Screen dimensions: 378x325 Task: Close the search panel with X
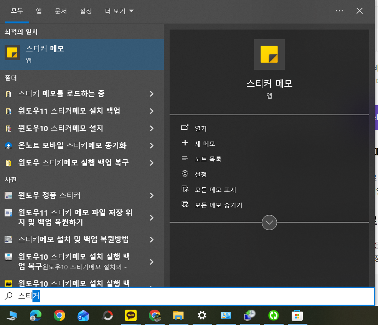(x=360, y=11)
